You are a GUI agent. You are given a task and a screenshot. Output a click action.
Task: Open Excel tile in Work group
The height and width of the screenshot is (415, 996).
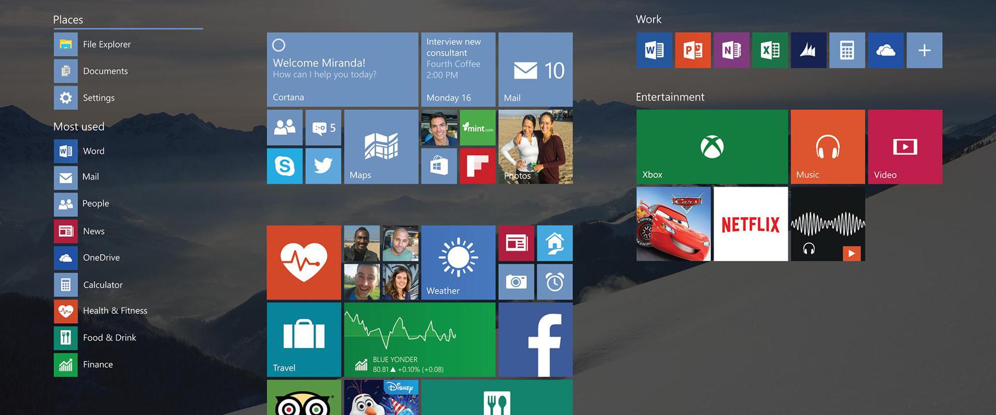770,50
